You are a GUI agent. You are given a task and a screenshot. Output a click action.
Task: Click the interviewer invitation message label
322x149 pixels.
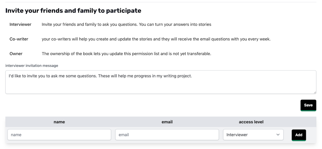31,66
